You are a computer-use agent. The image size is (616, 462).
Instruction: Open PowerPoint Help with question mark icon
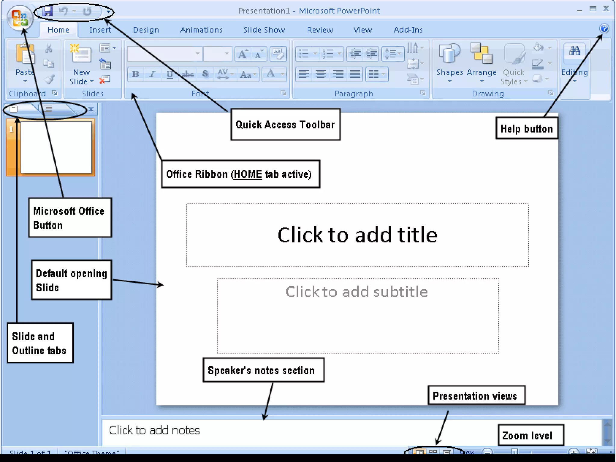click(604, 29)
